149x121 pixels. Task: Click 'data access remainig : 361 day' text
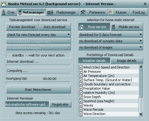coord(38,113)
